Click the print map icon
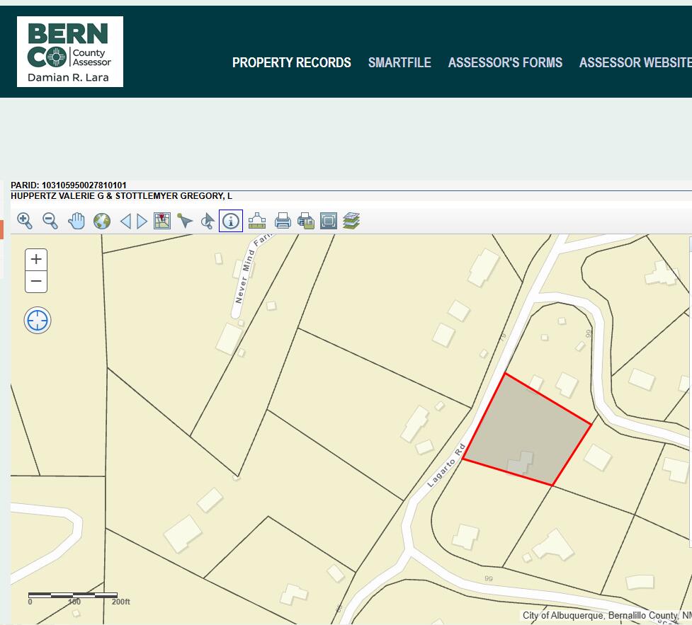 [x=283, y=221]
